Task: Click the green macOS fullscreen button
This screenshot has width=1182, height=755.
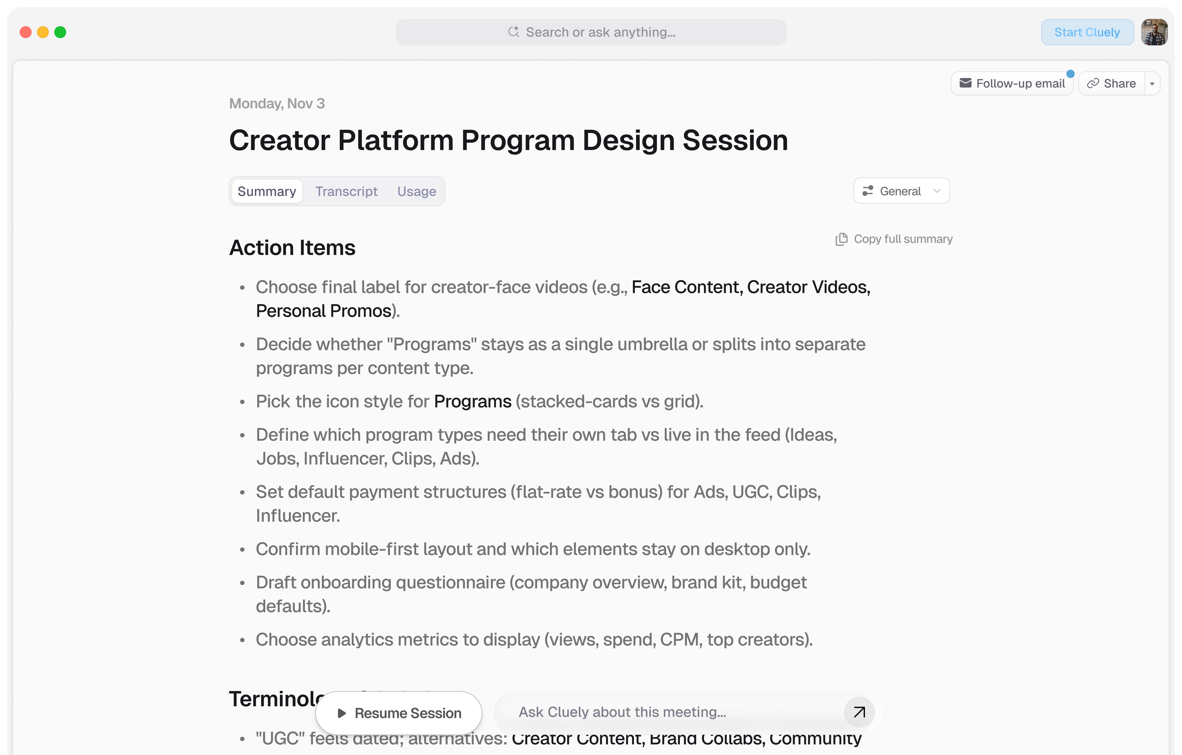Action: [60, 32]
